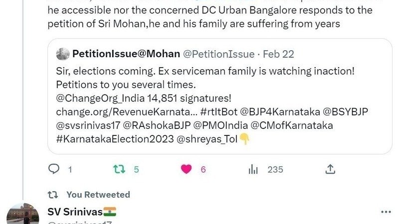Unlike the tweet with pink heart
399x224 pixels.
(186, 169)
